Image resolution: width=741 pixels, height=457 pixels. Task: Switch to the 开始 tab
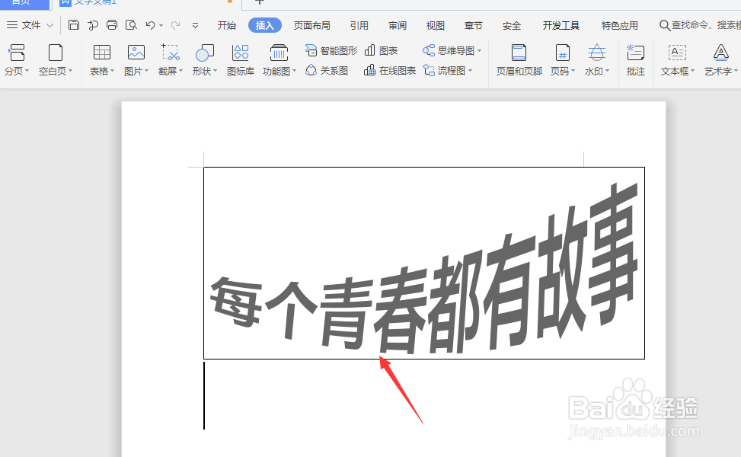click(227, 26)
